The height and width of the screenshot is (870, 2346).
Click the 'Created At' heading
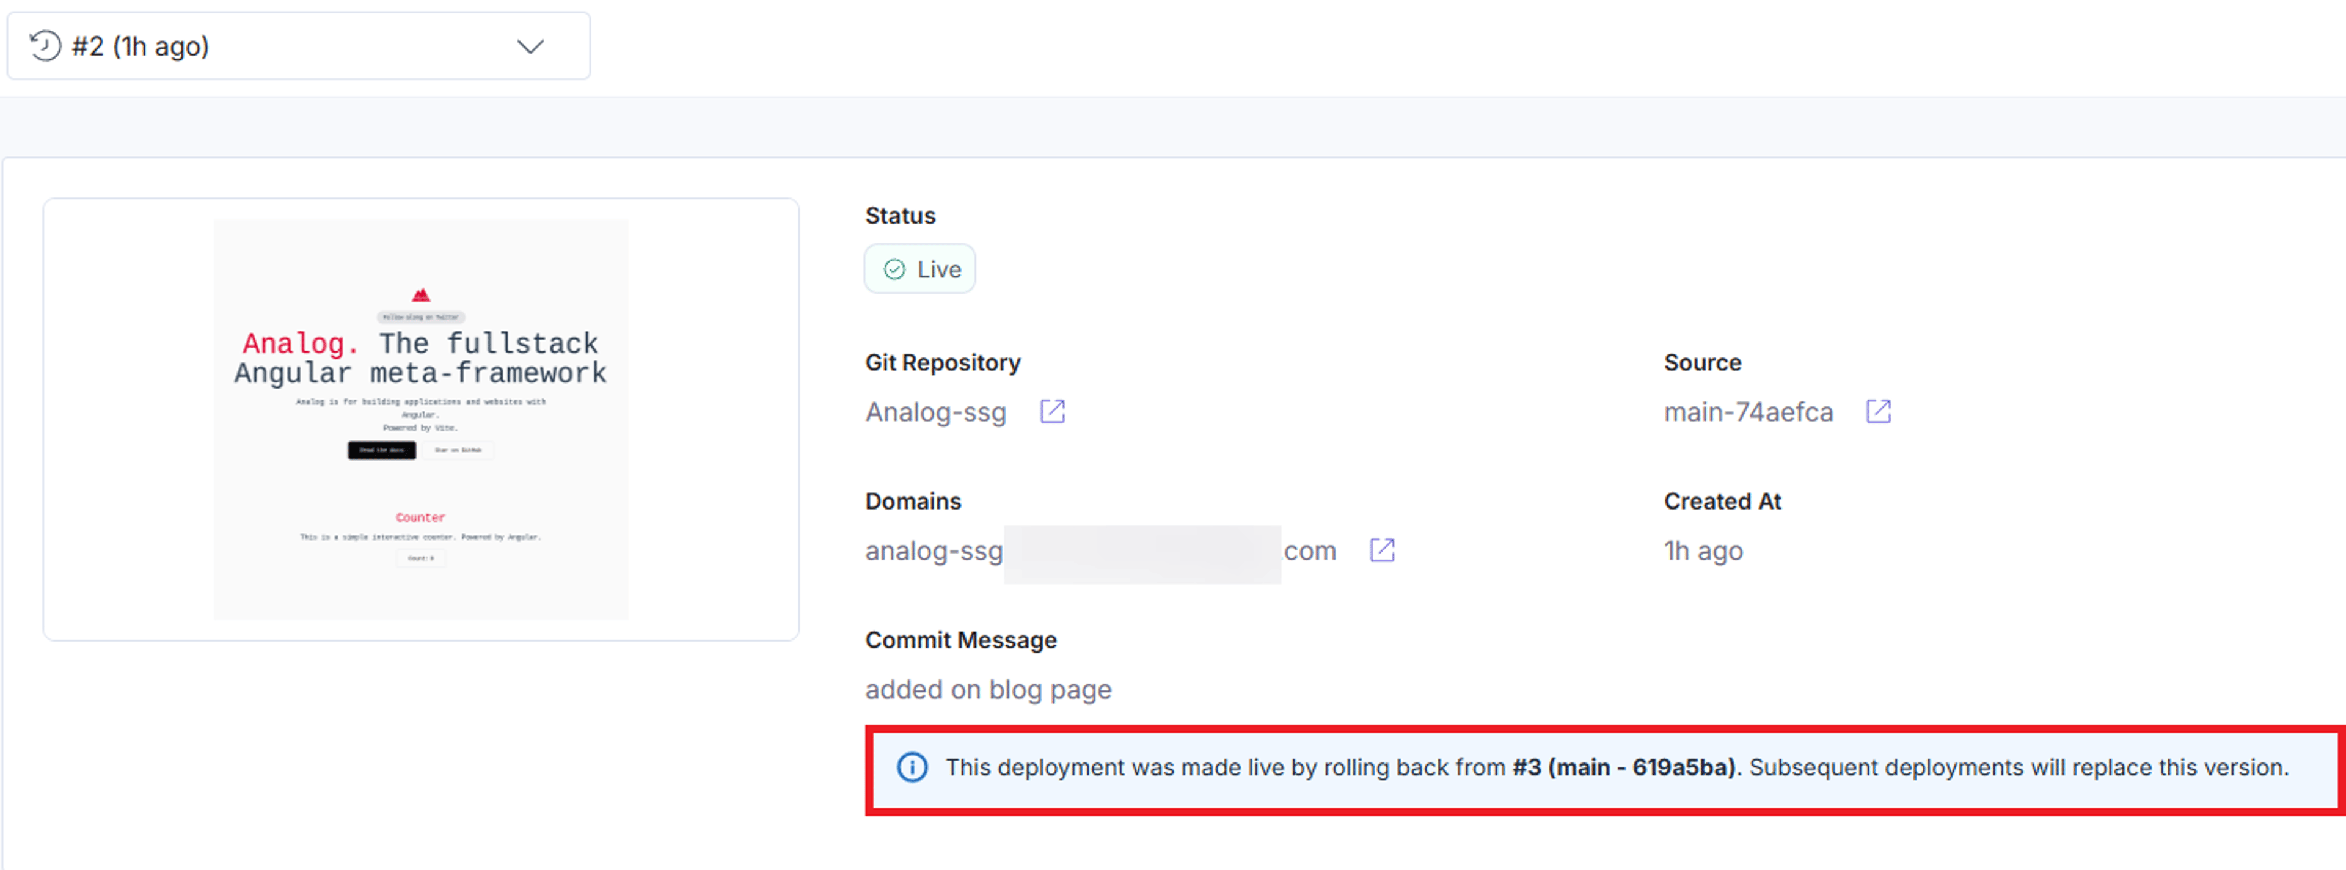(1722, 501)
